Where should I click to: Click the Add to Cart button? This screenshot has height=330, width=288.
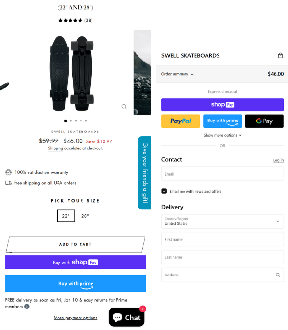pos(75,244)
